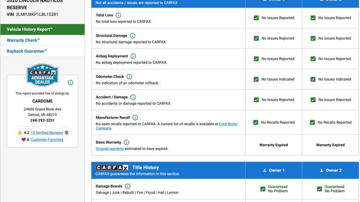The height and width of the screenshot is (202, 360).
Task: Open Manufacturer Recall info icon
Action: [x=135, y=118]
